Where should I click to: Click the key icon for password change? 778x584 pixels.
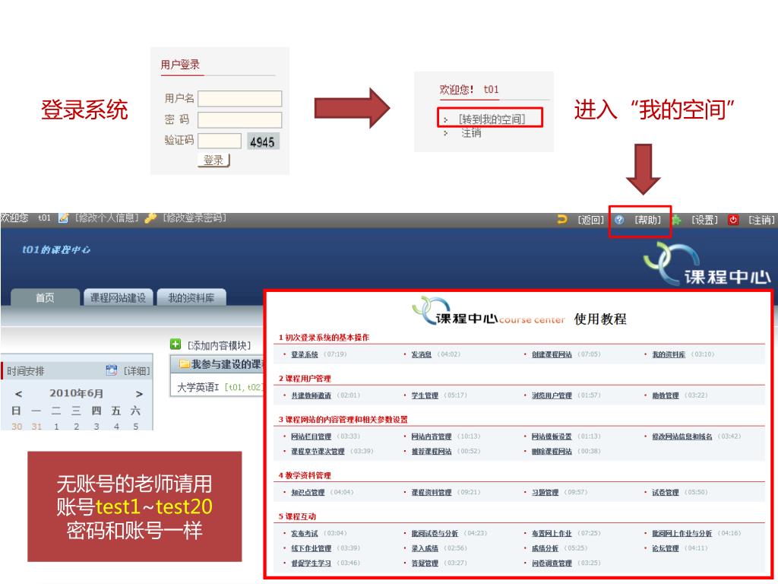pos(151,218)
